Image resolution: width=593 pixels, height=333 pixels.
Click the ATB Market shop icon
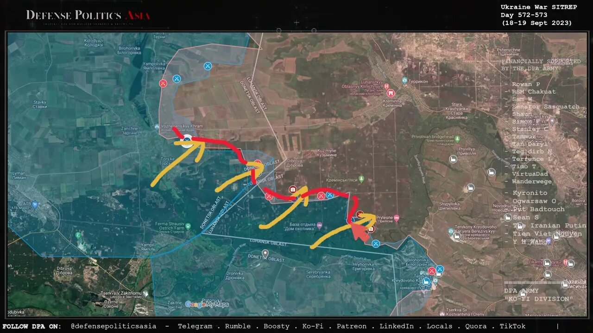[35, 204]
